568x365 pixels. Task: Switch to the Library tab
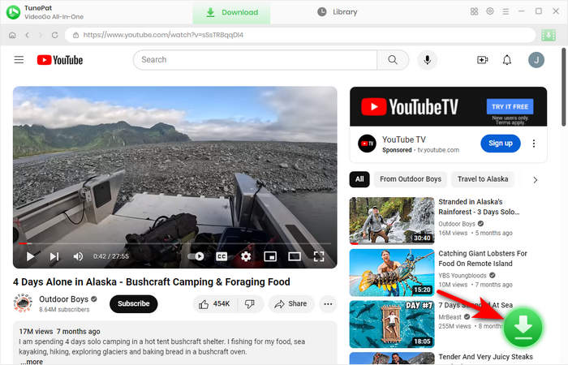pyautogui.click(x=337, y=12)
